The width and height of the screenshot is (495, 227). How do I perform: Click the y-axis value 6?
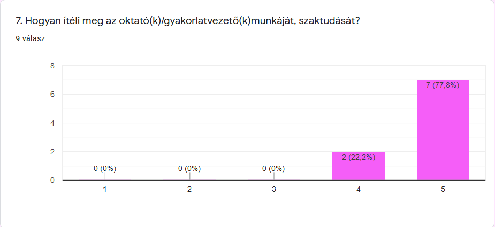[52, 94]
